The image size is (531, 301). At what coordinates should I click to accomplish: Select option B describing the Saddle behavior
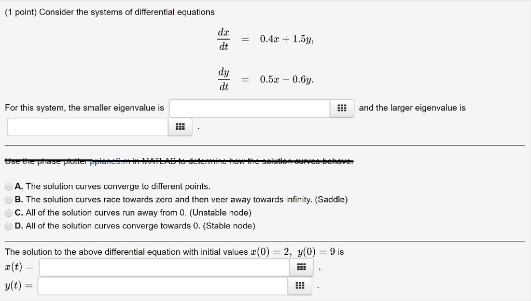coord(8,199)
